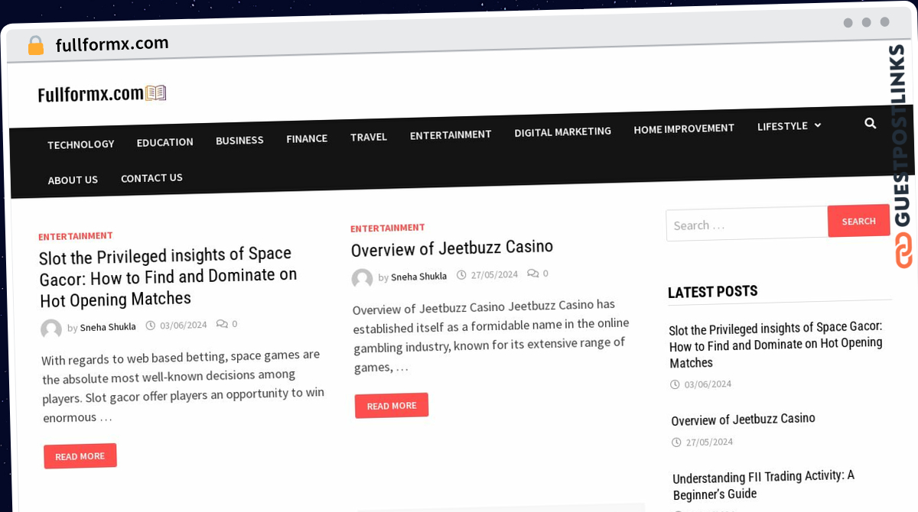Image resolution: width=918 pixels, height=512 pixels.
Task: Click the Latest Posts sidebar heading
Action: 712,292
